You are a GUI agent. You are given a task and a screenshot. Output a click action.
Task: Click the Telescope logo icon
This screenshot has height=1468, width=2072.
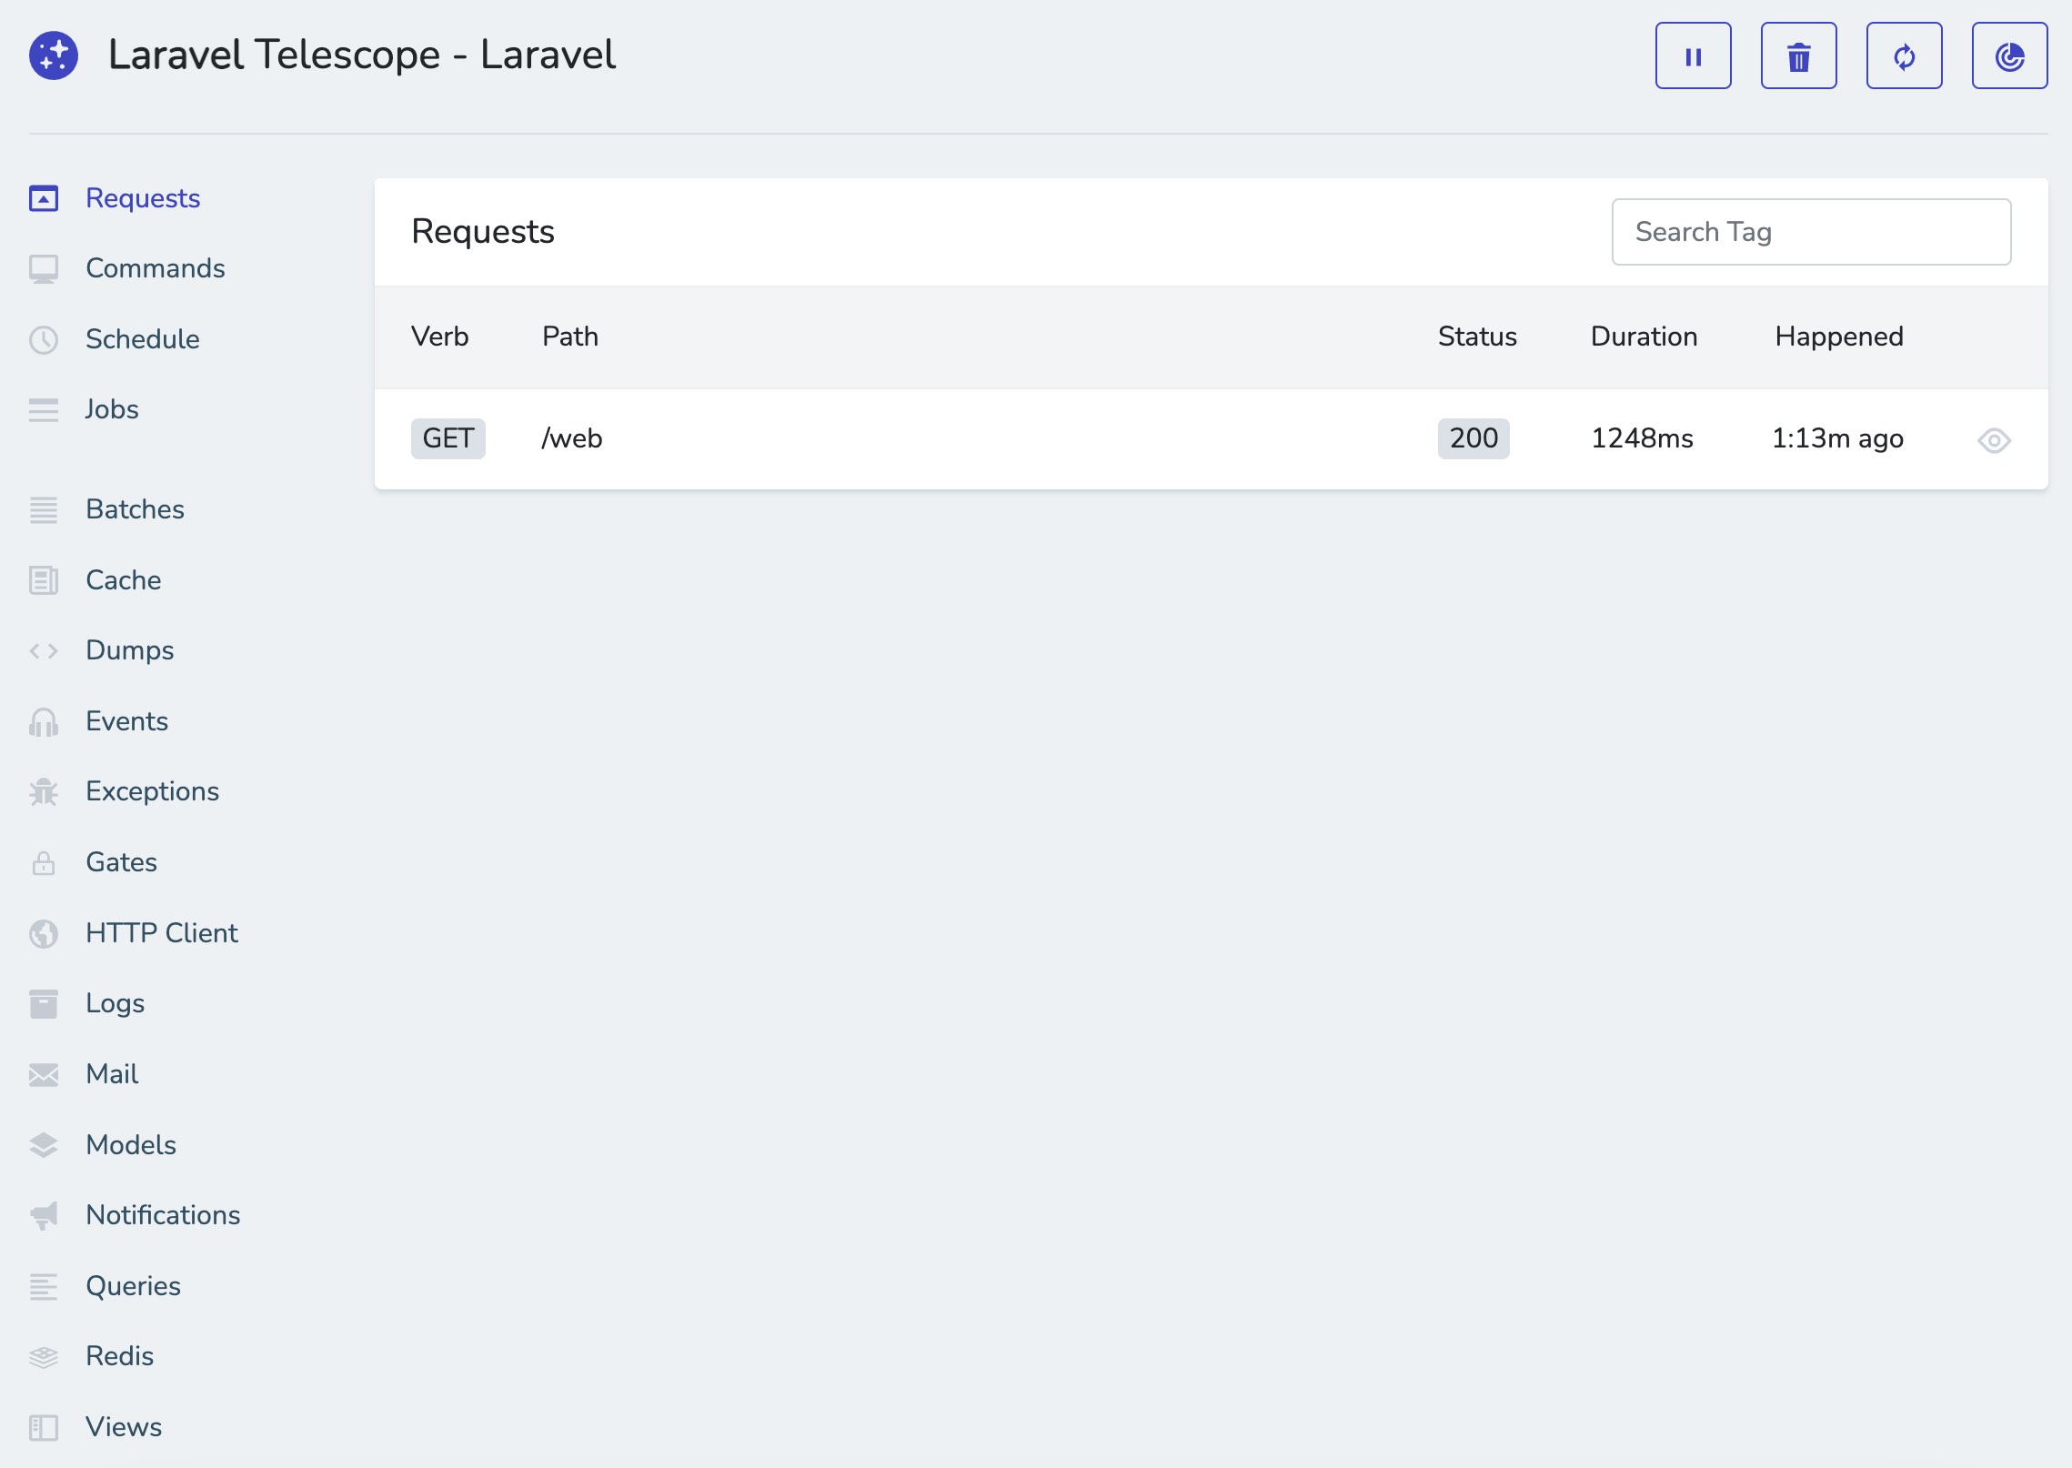click(x=54, y=55)
